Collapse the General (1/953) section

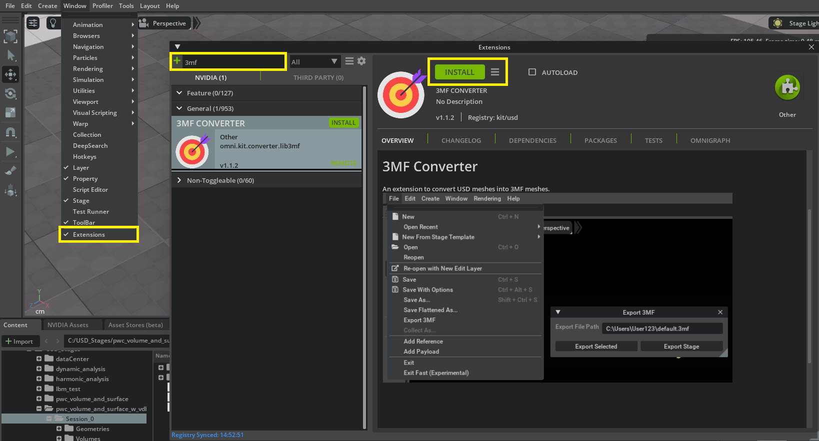pos(179,108)
